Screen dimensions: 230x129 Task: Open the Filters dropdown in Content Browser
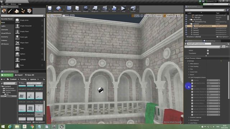click(x=22, y=83)
